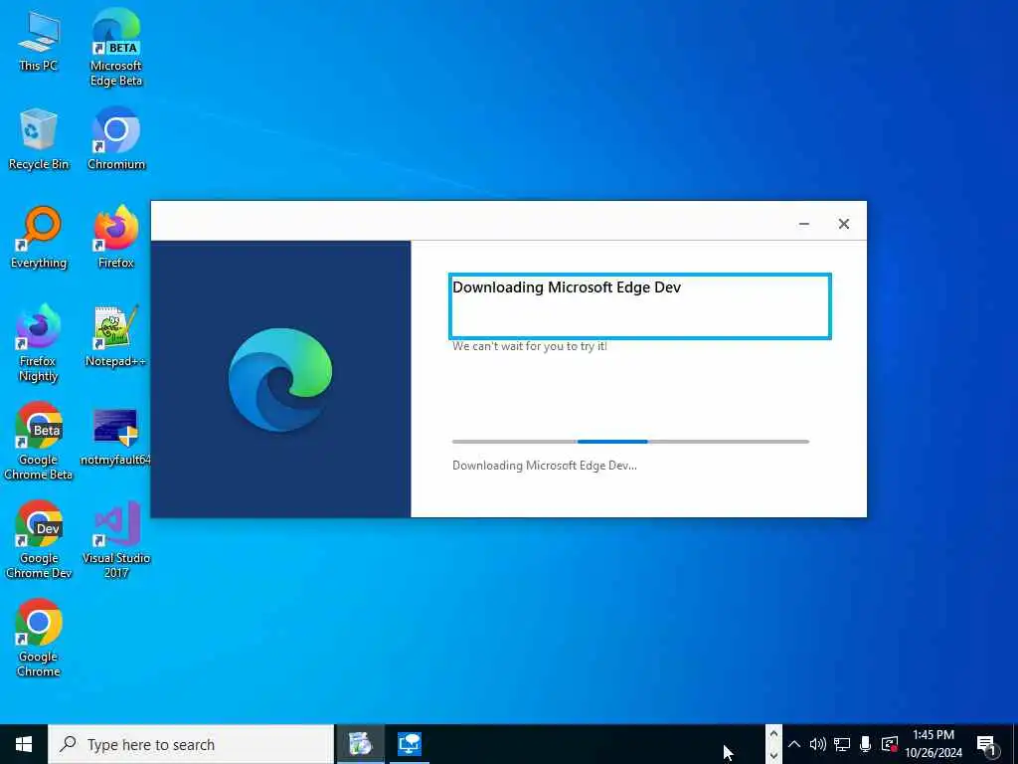Click the Type here to search box
Viewport: 1018px width, 764px height.
tap(191, 744)
